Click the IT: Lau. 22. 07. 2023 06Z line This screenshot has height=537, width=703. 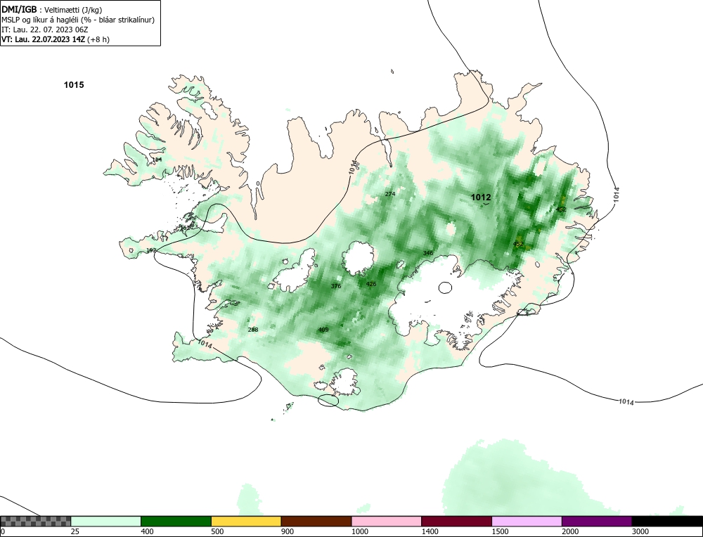coord(45,30)
